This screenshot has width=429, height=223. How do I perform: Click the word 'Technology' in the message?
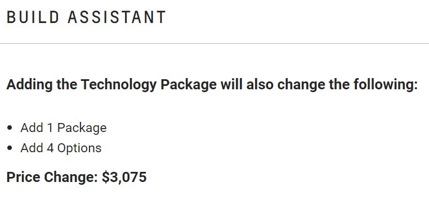point(118,85)
